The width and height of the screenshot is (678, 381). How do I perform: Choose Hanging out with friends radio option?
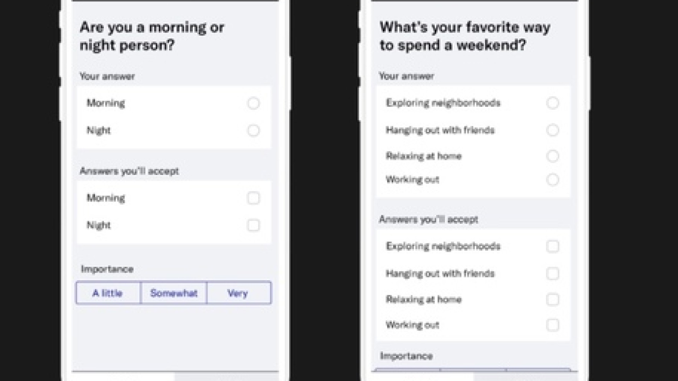[x=552, y=130]
